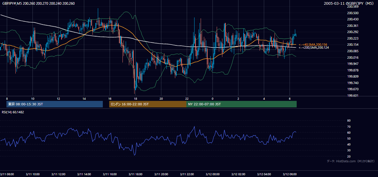Viewport: 378px width, 177px height.
Task: Click the RSI 40 level label
Action: pos(349,144)
